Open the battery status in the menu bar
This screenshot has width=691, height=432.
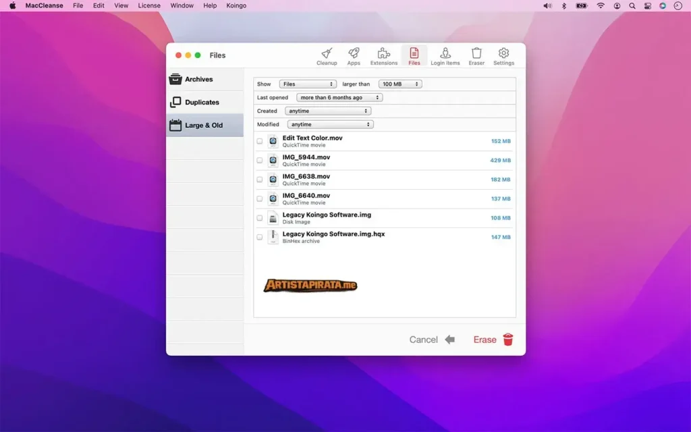pyautogui.click(x=581, y=5)
